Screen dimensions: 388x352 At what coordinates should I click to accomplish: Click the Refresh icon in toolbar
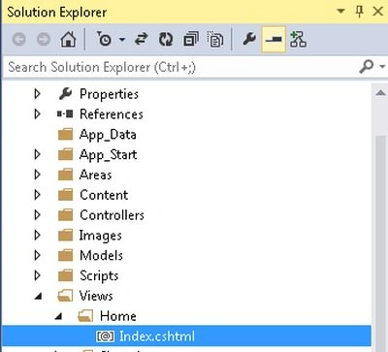click(166, 40)
